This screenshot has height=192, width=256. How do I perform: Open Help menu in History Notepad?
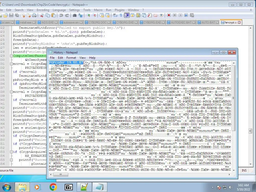[x=92, y=58]
